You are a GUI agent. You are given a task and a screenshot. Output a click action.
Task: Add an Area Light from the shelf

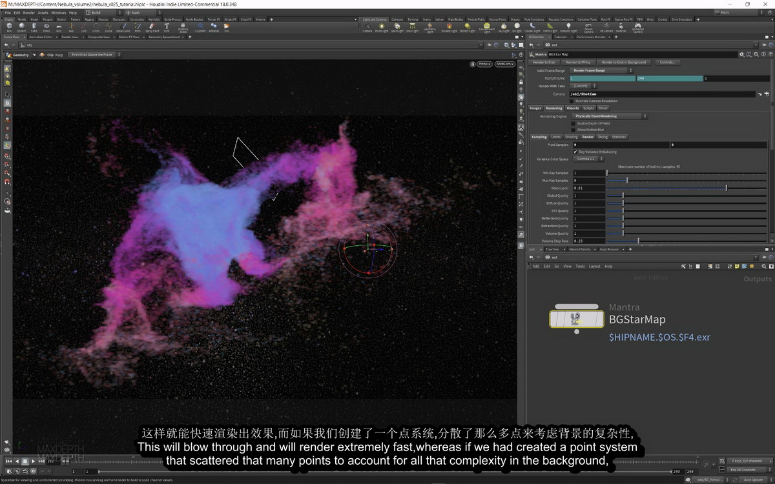412,27
